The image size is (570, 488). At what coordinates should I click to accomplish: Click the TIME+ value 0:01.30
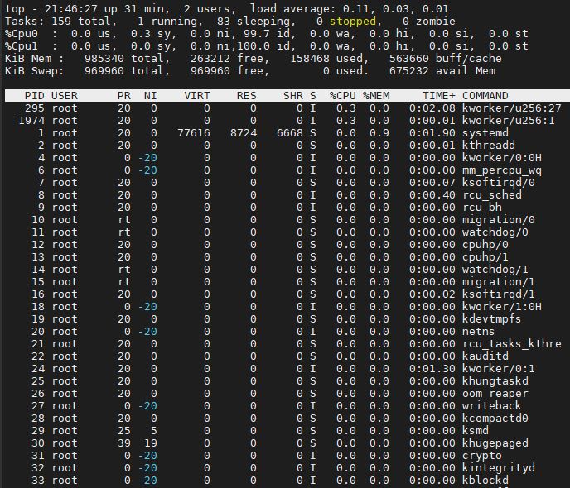pos(432,369)
